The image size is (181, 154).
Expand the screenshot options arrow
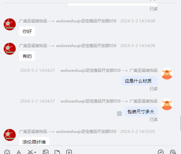point(35,152)
